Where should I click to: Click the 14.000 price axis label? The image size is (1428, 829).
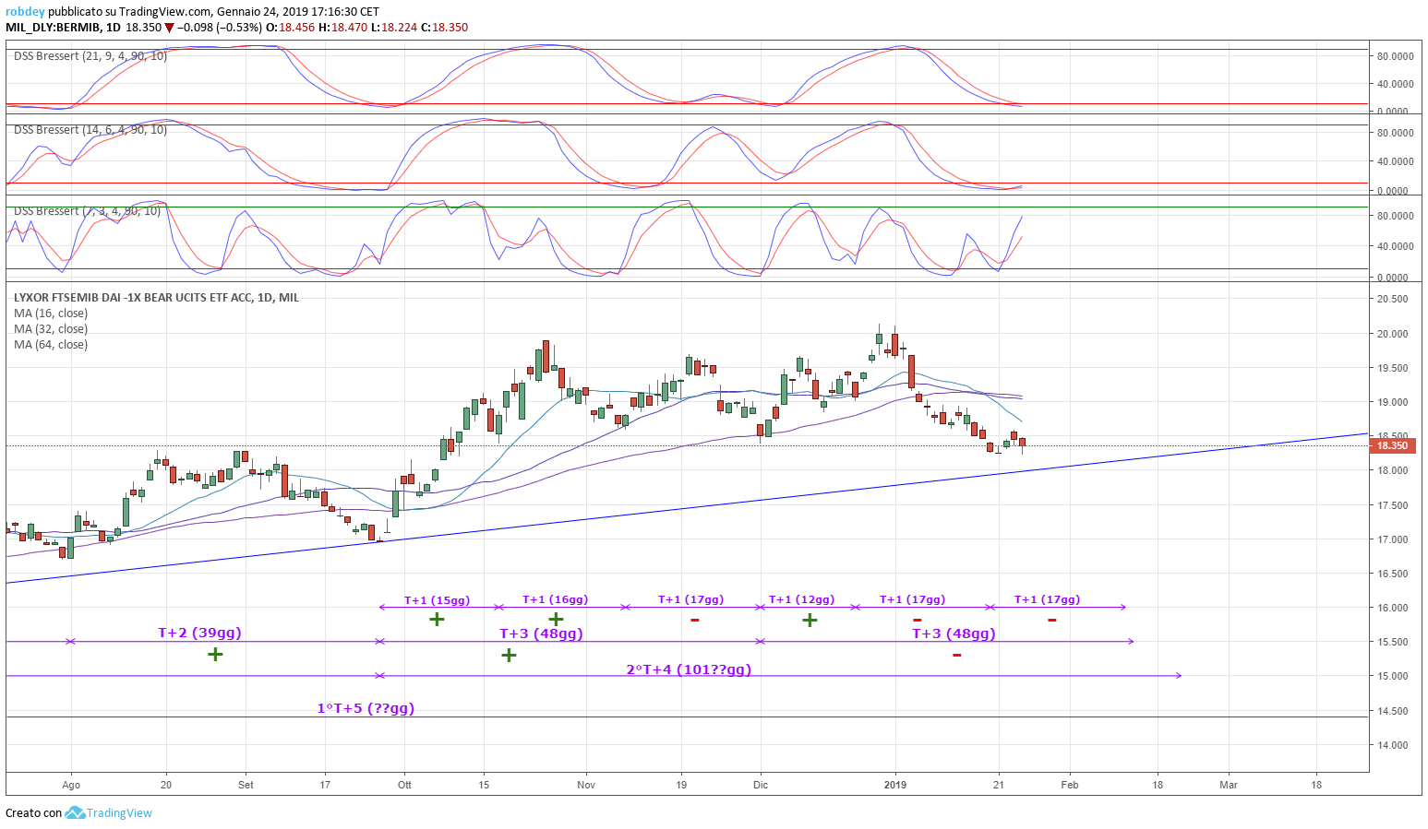tap(1392, 745)
